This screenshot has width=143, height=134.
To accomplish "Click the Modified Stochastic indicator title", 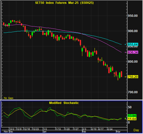I will 64,103.
